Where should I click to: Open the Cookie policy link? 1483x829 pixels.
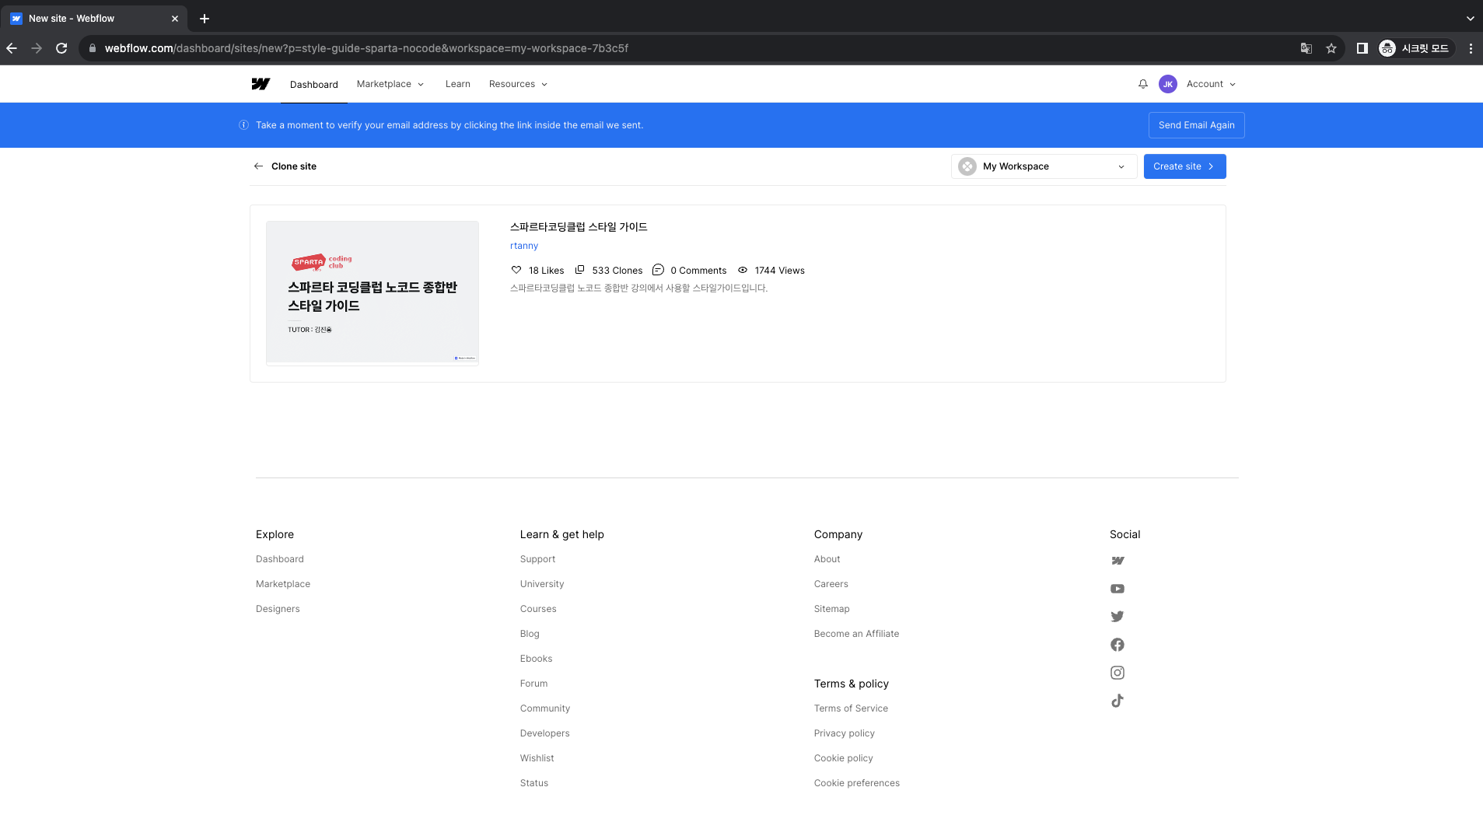[x=843, y=758]
